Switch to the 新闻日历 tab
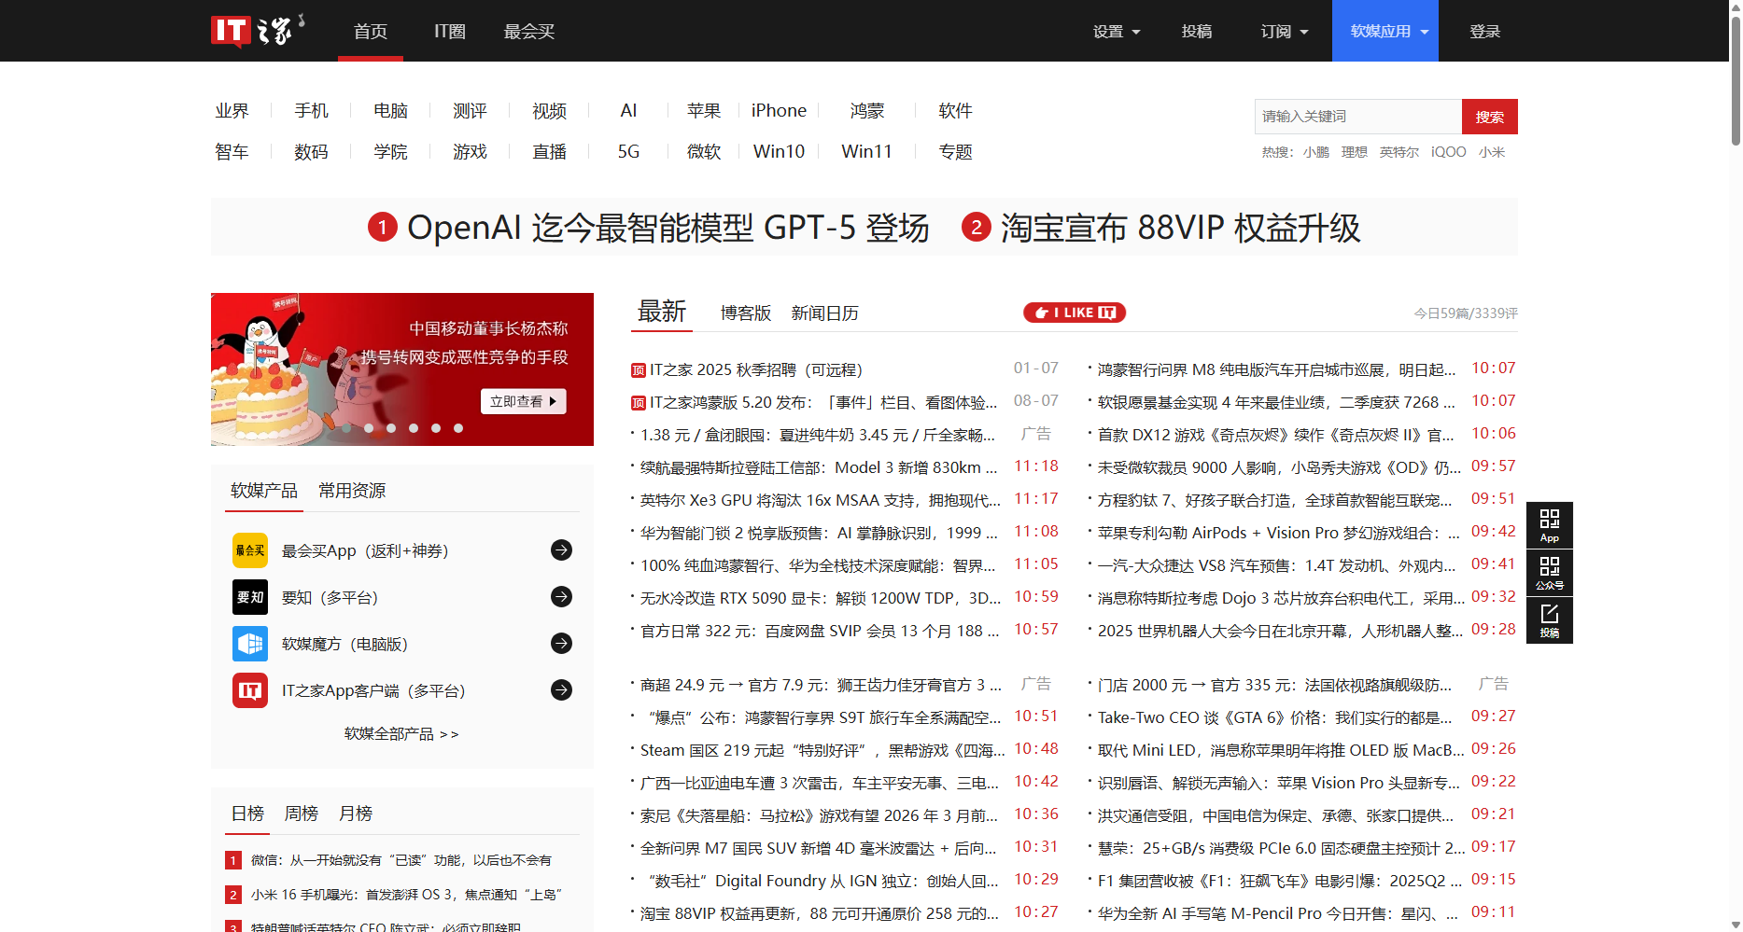This screenshot has width=1743, height=932. (x=825, y=313)
